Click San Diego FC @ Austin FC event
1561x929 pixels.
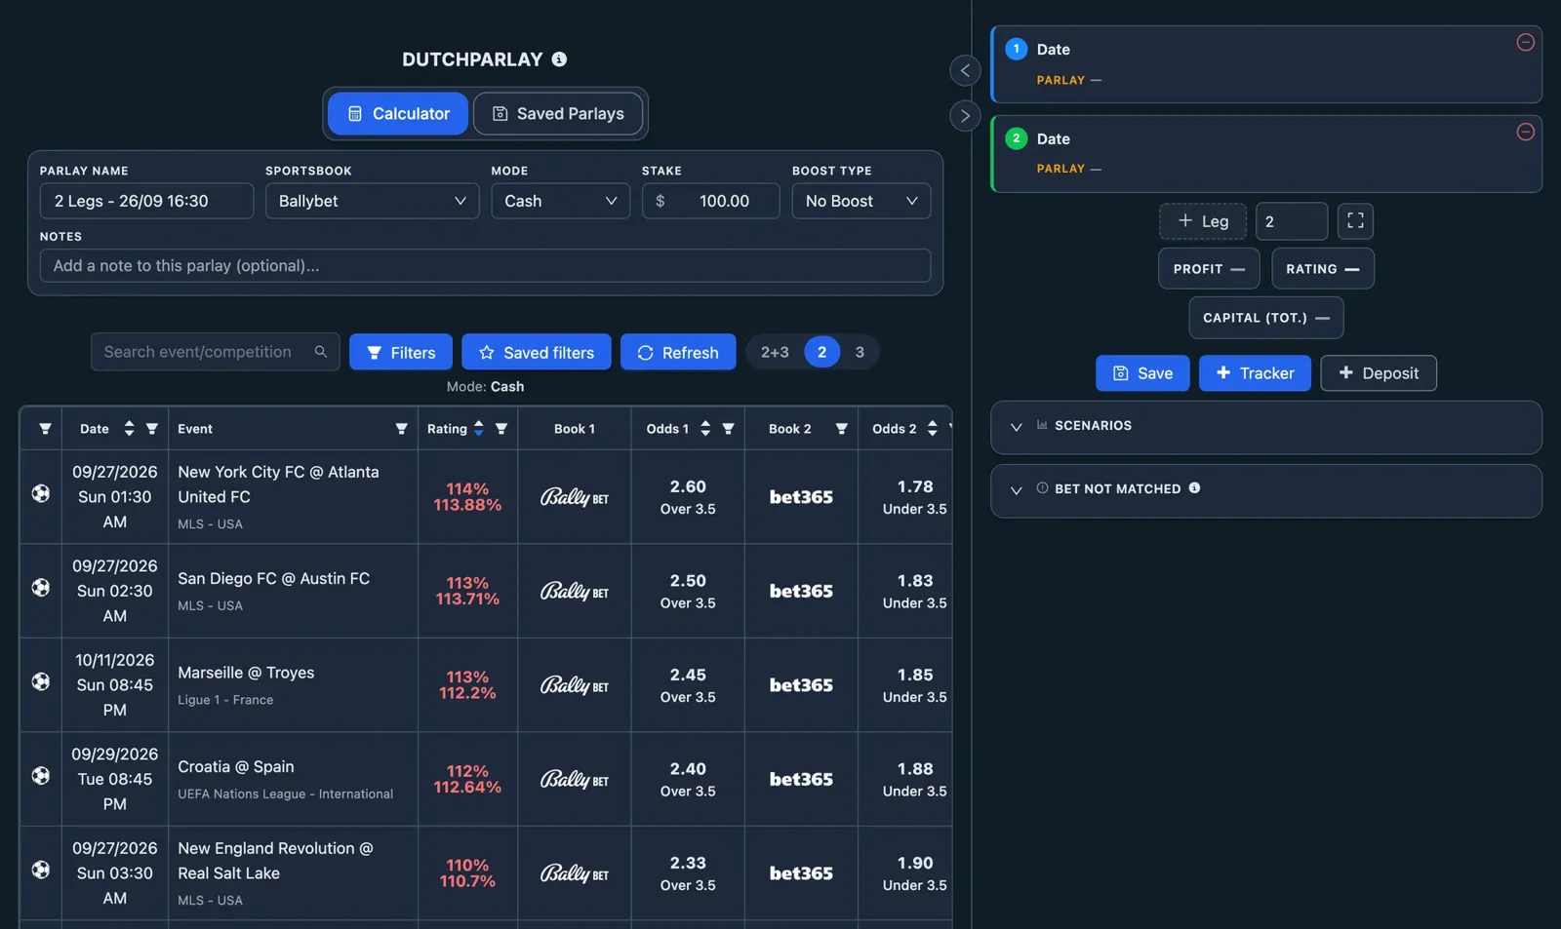[273, 578]
